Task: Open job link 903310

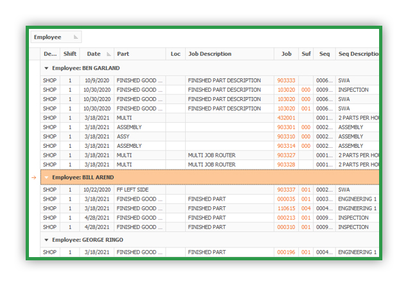Action: coord(286,137)
